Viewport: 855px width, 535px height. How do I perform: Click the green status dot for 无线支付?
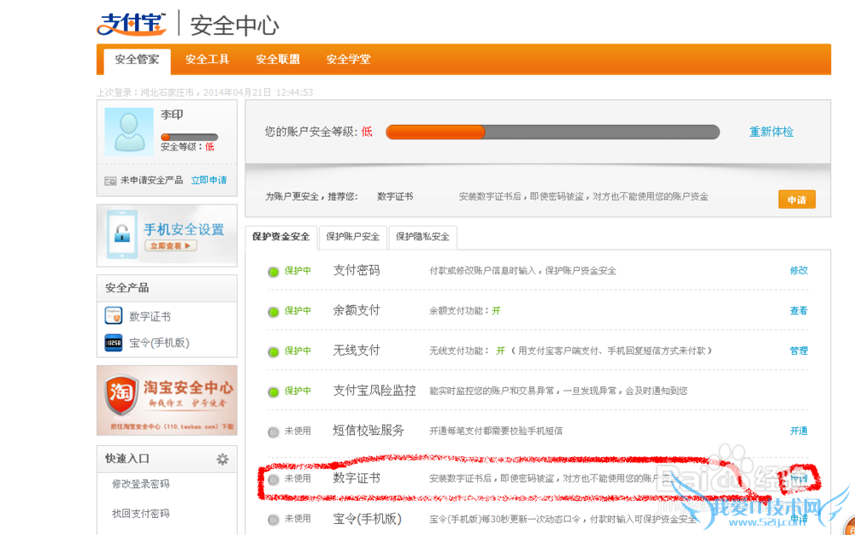(274, 352)
